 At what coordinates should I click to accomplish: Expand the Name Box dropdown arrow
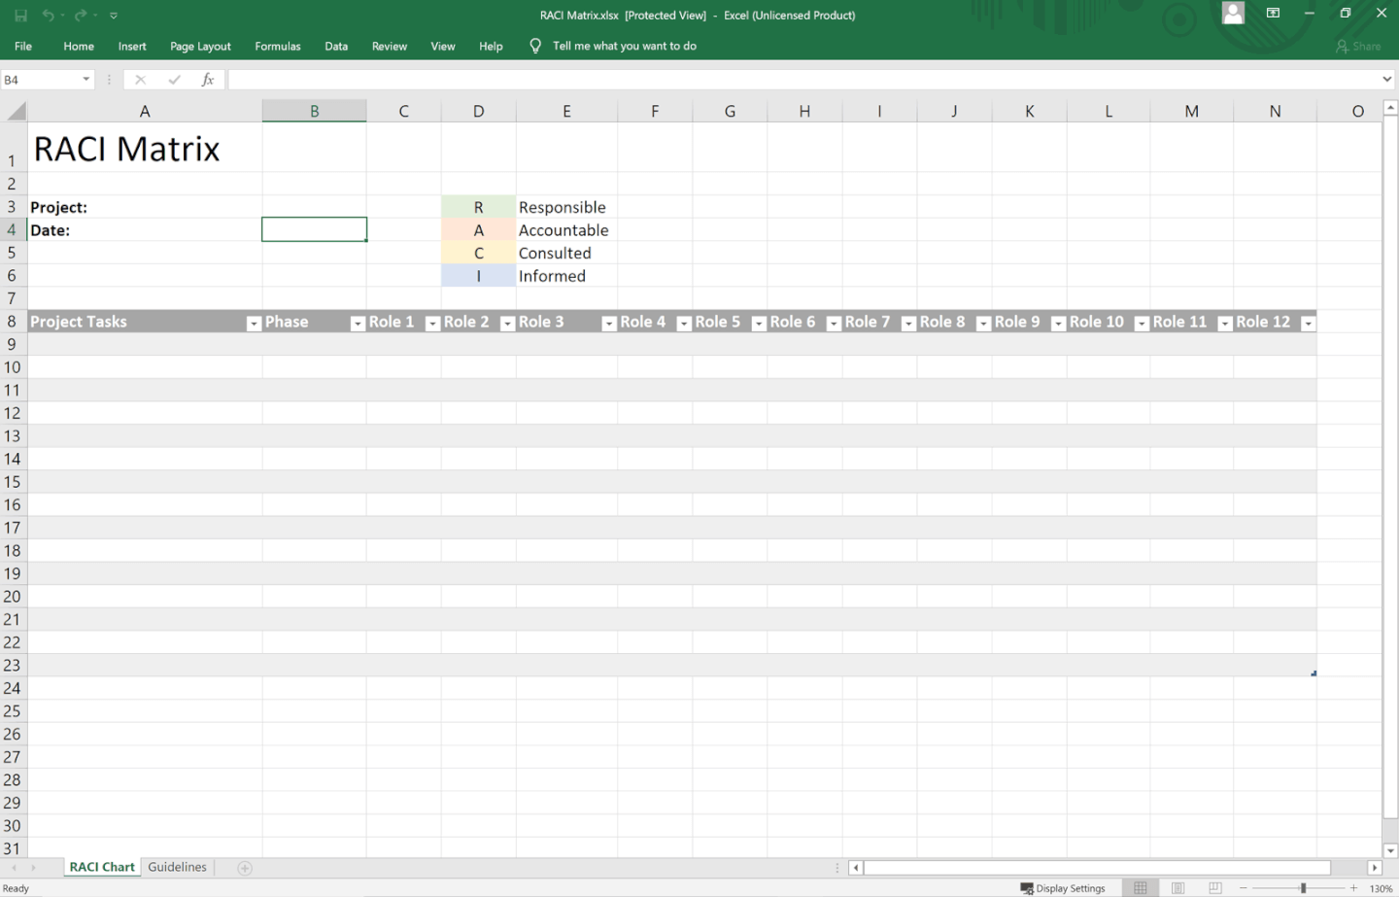coord(85,80)
